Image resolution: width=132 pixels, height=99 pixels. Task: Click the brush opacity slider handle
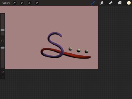coord(3,48)
